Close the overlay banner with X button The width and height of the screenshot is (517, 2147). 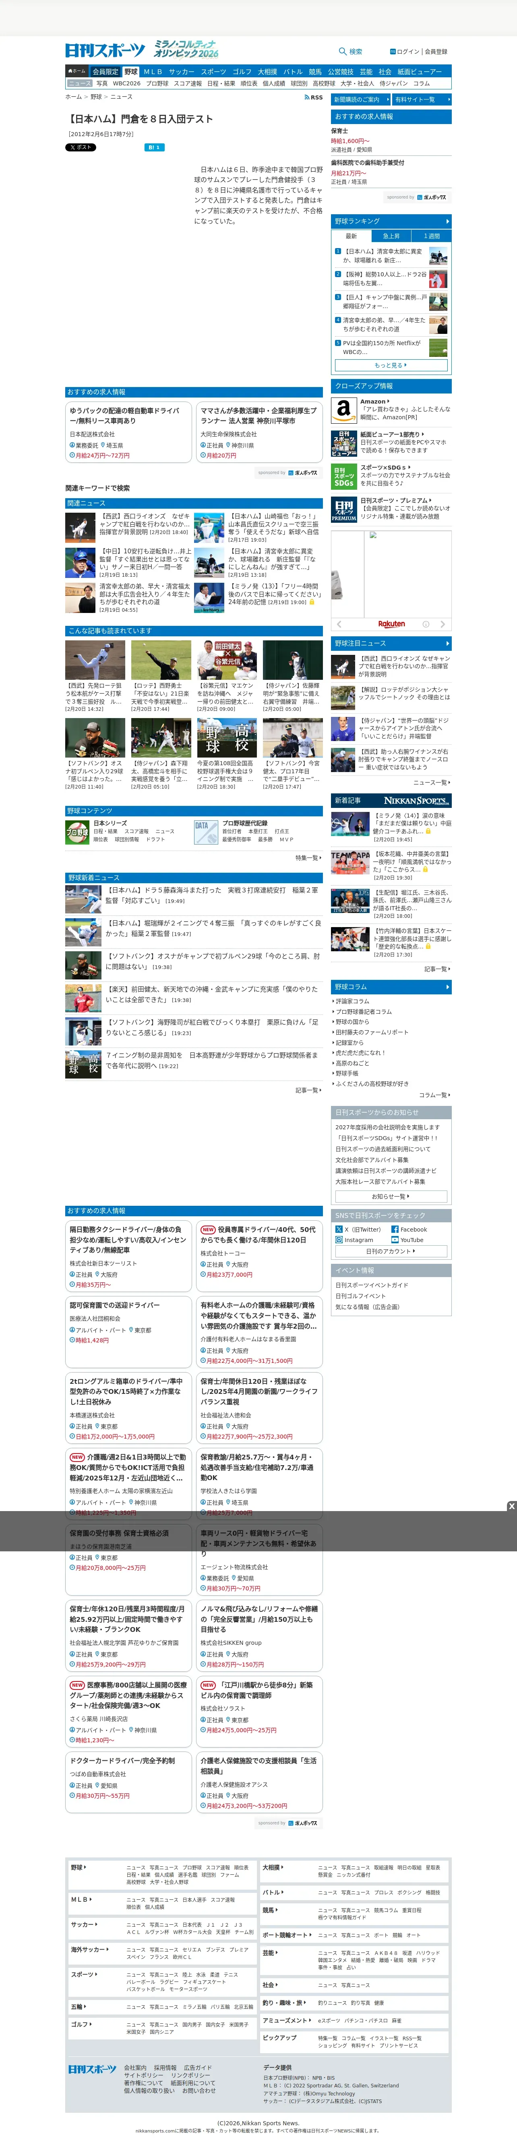(512, 1506)
